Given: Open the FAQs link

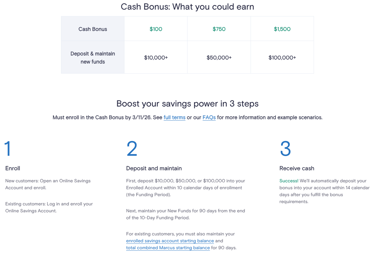Looking at the screenshot, I should 209,117.
